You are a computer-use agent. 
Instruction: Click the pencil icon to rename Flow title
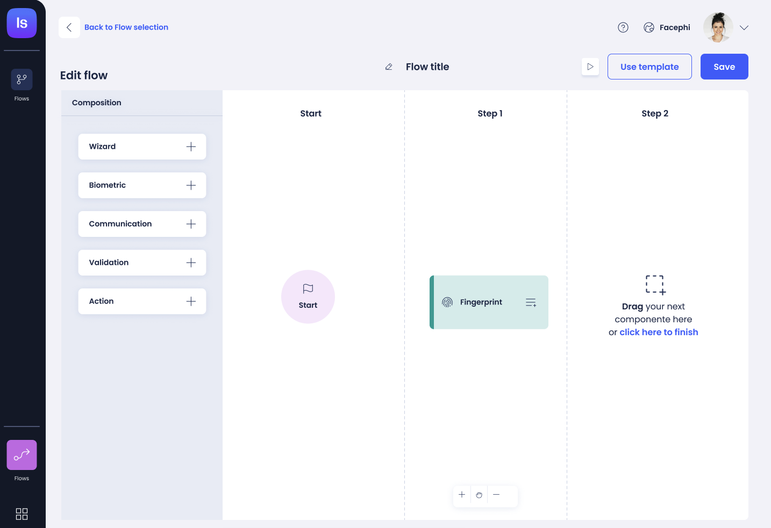click(389, 67)
